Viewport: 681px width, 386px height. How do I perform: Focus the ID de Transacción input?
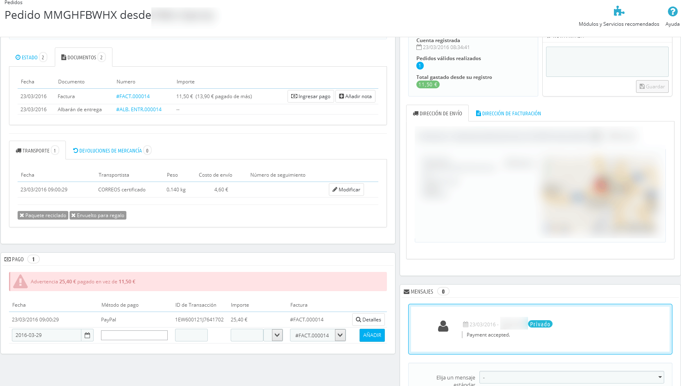pos(191,335)
